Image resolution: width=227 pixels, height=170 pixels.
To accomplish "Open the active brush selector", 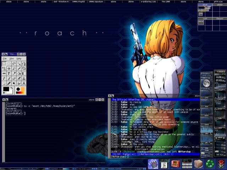I will pyautogui.click(x=18, y=89).
